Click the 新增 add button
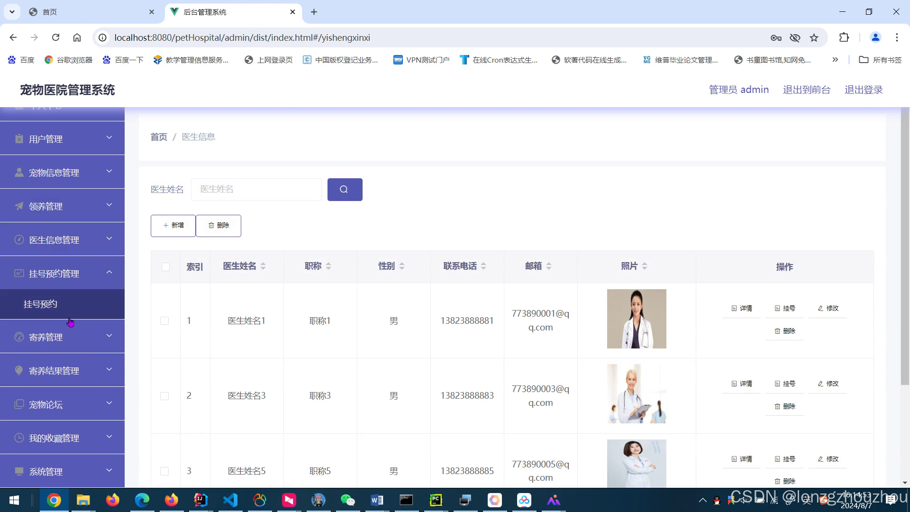The image size is (910, 512). (173, 226)
